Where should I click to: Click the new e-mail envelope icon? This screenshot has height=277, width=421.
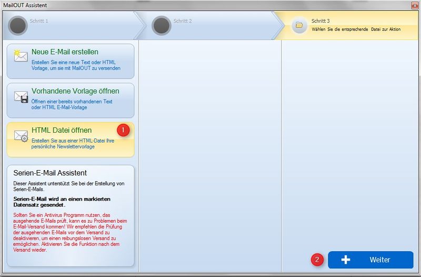coord(21,56)
